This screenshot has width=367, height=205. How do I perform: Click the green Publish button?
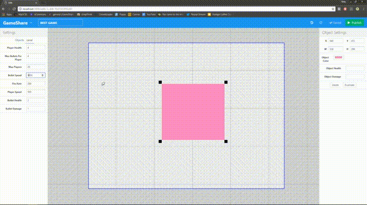pos(354,23)
